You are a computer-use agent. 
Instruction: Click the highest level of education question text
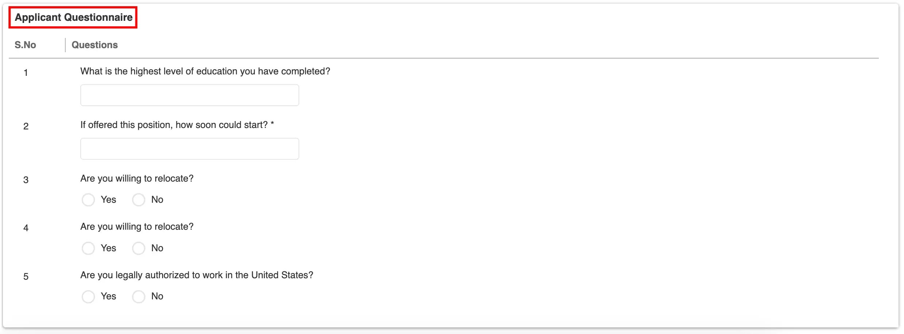click(x=205, y=71)
